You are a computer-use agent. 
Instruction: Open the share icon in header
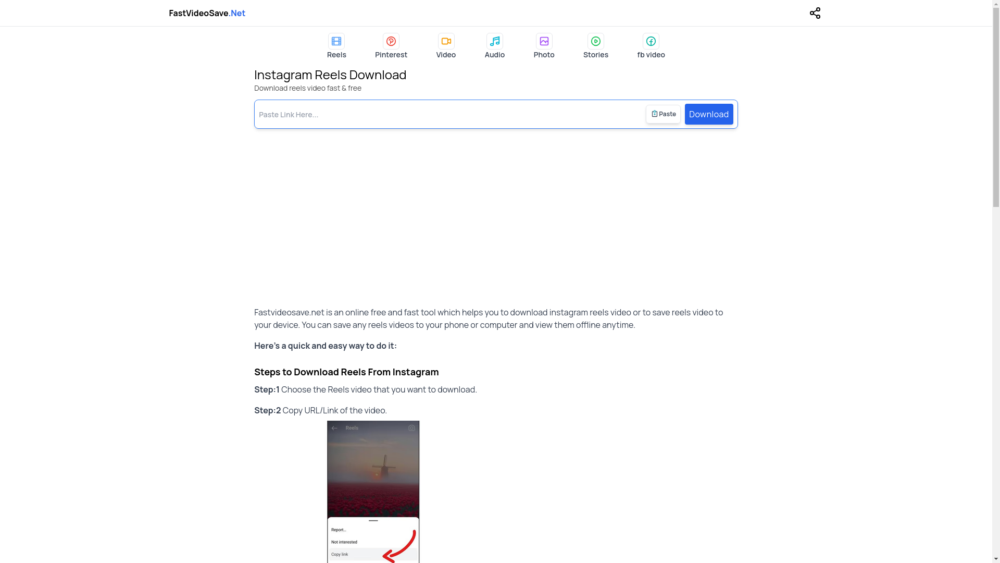click(x=815, y=13)
